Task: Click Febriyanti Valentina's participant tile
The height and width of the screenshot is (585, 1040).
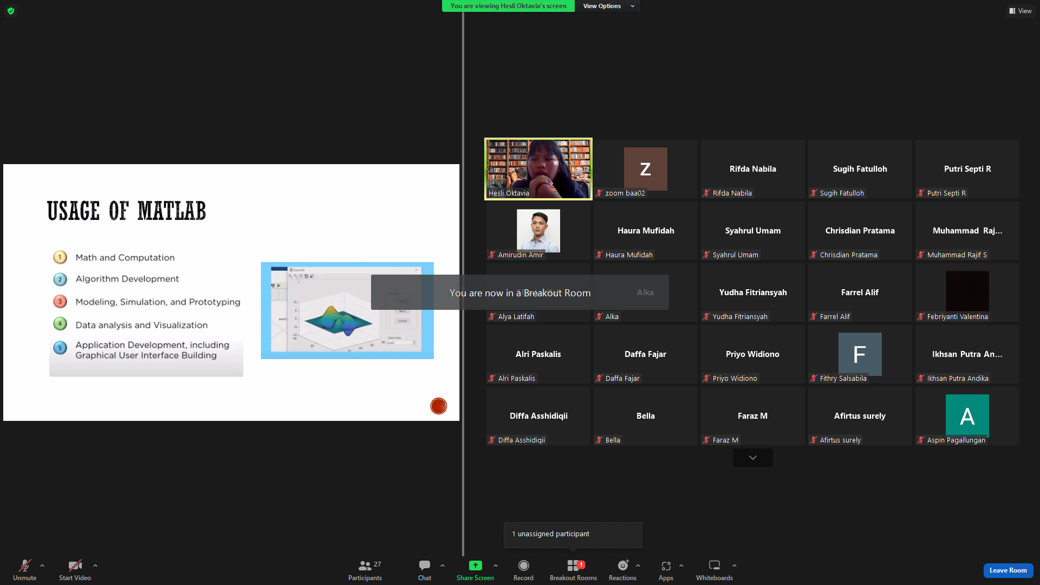Action: point(967,292)
